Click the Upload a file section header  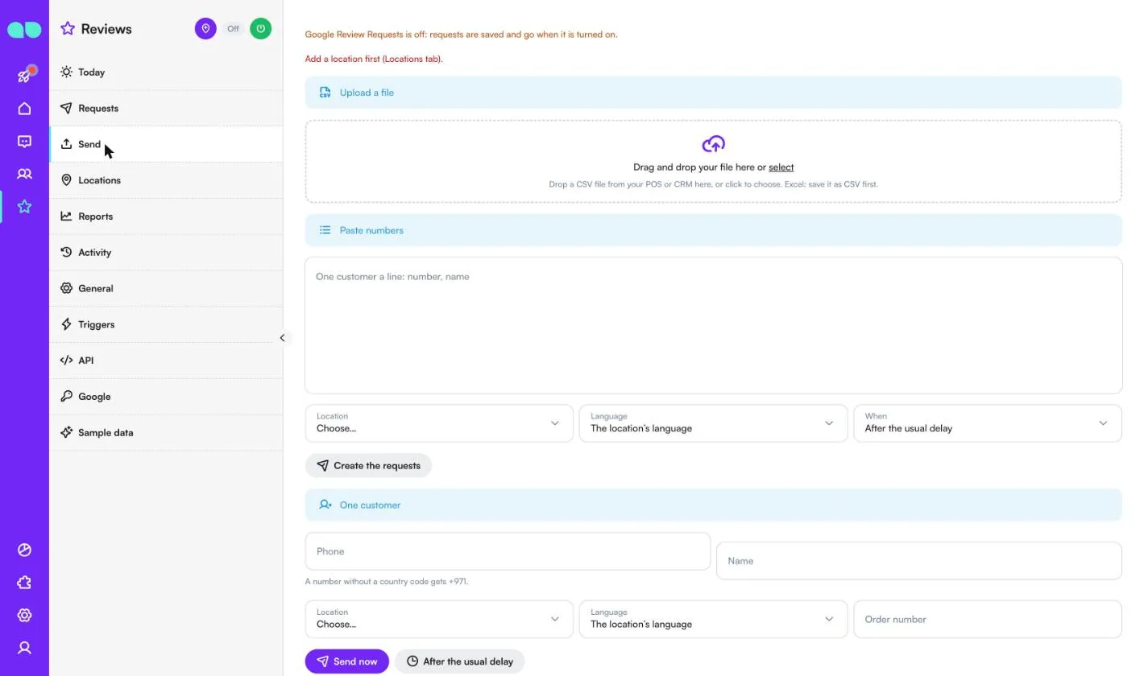[x=713, y=93]
